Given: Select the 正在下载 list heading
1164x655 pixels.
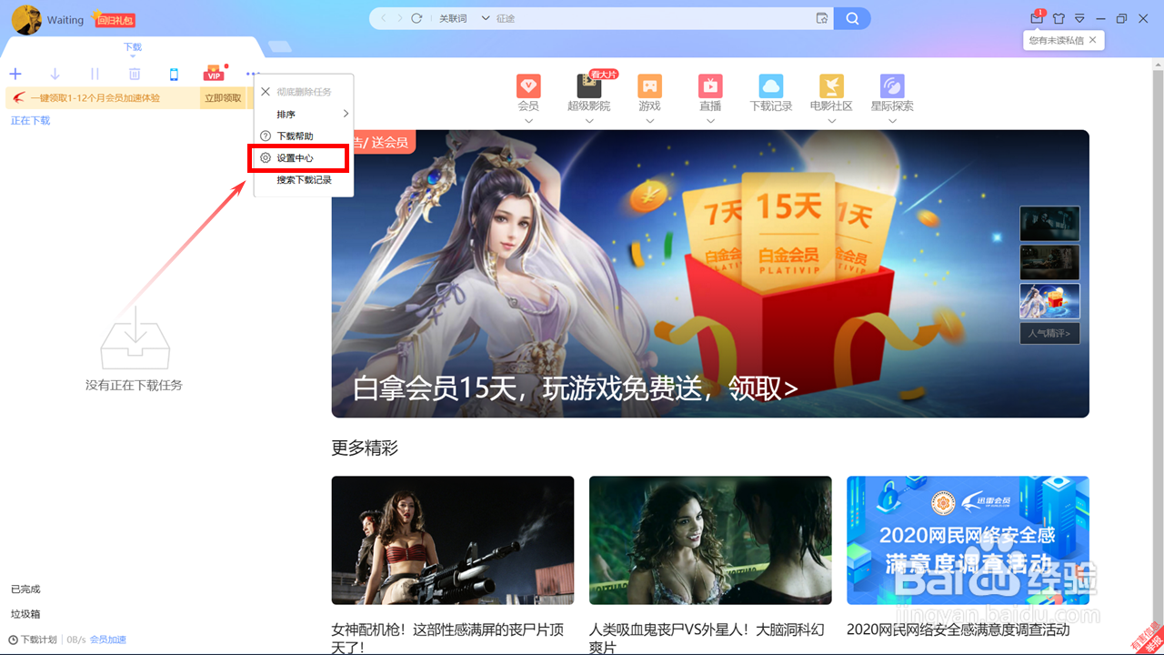Looking at the screenshot, I should pos(31,121).
